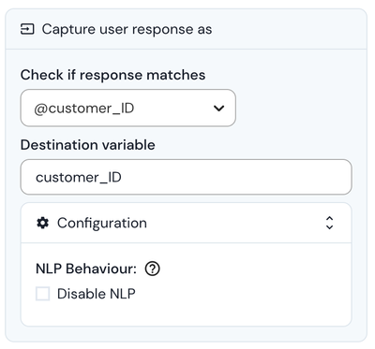375x349 pixels.
Task: Click the Disable NLP label text
Action: coord(97,294)
